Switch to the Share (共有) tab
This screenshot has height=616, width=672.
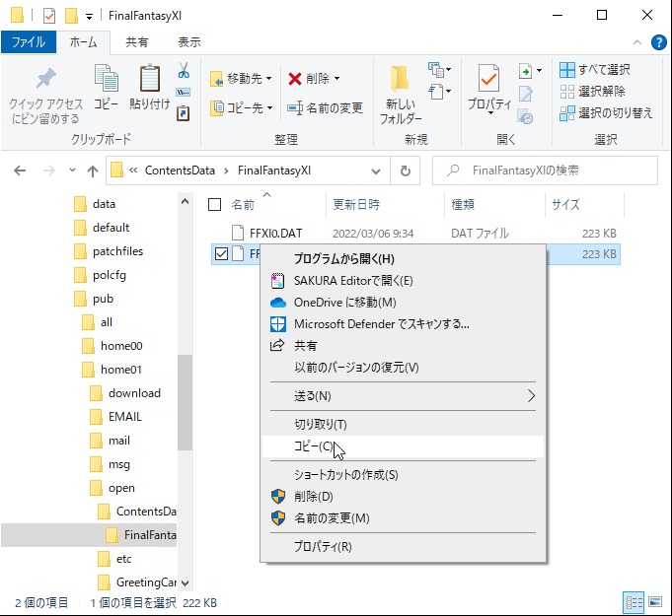coord(137,42)
